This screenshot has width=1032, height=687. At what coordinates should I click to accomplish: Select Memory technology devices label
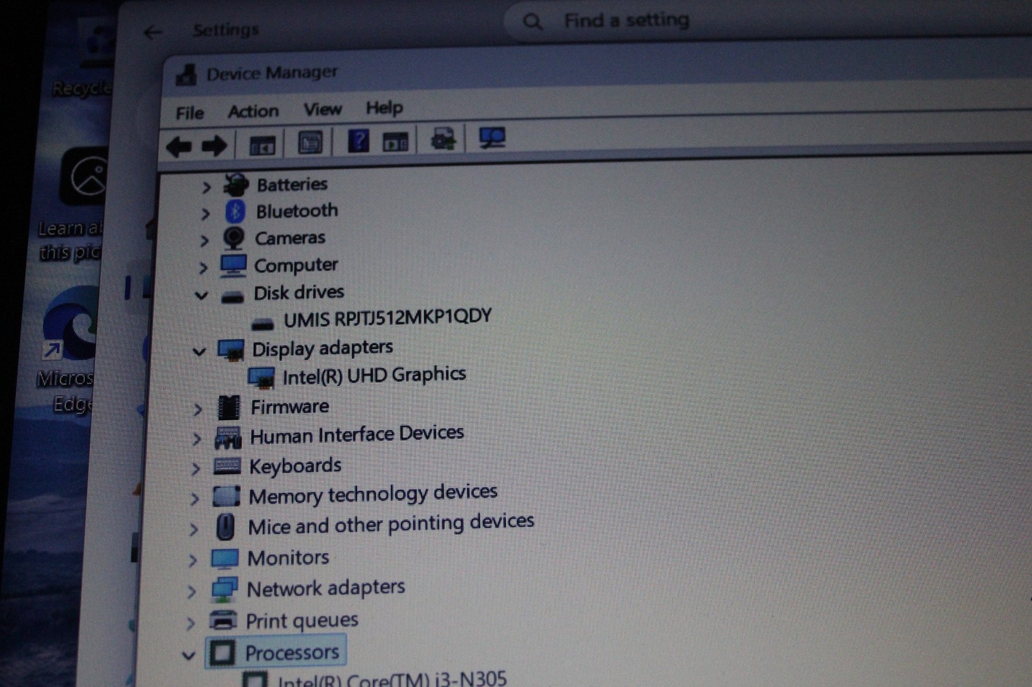coord(373,495)
